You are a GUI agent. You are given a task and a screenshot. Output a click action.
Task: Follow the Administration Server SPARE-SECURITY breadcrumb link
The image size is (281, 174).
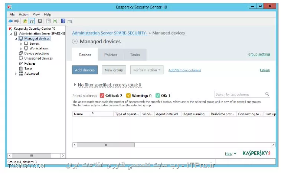[110, 33]
